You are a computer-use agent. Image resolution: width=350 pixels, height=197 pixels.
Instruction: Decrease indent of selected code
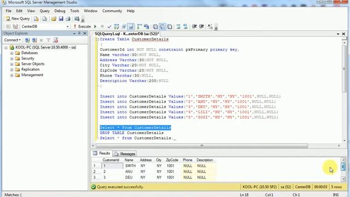coord(195,27)
